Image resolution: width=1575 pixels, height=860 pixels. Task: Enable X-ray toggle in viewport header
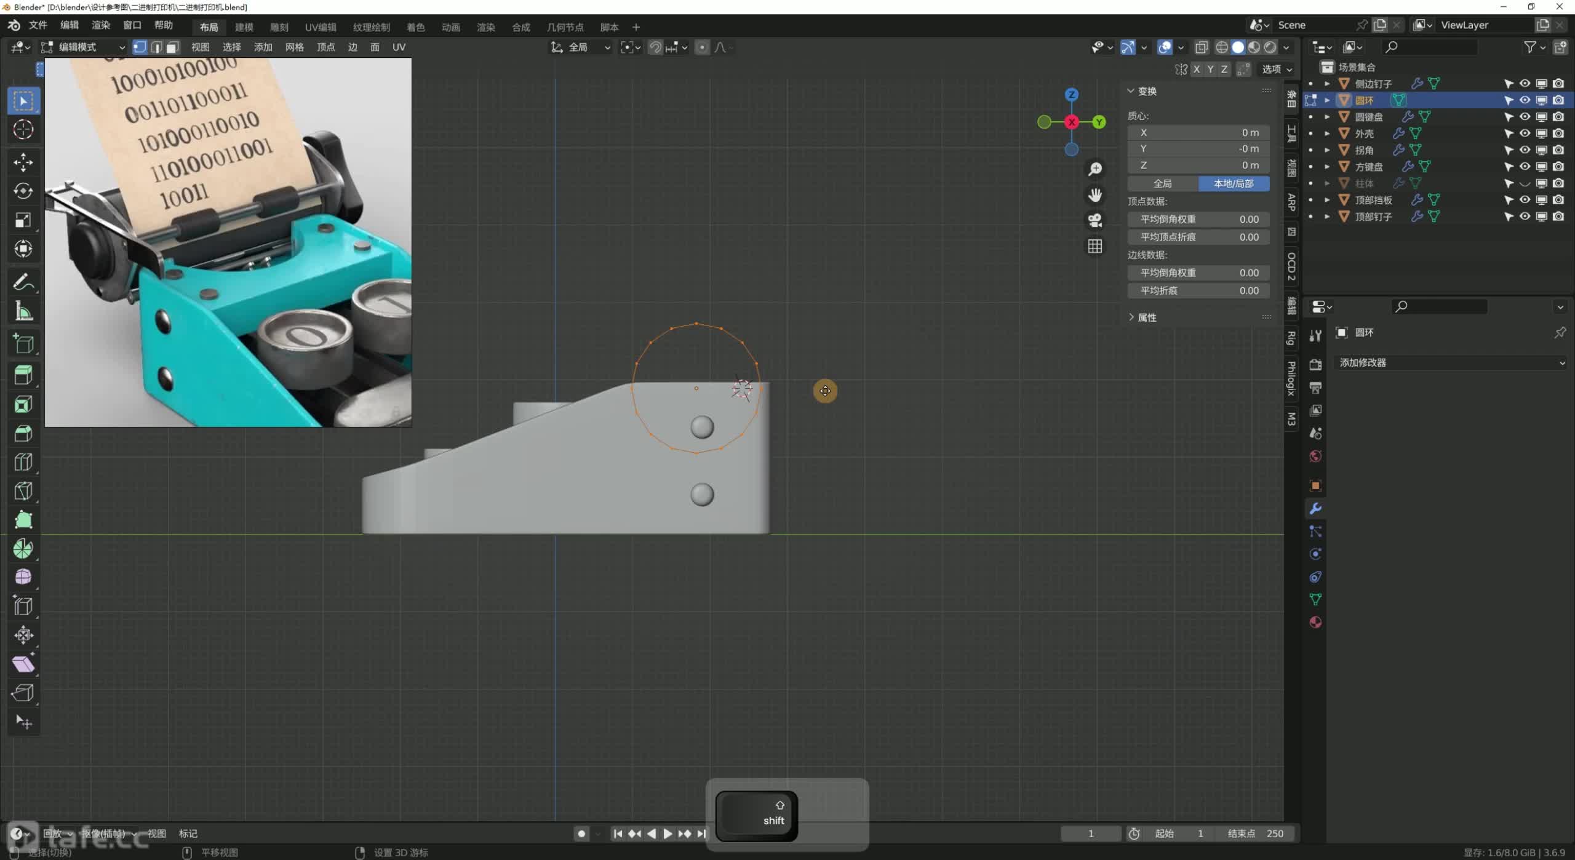(1201, 47)
